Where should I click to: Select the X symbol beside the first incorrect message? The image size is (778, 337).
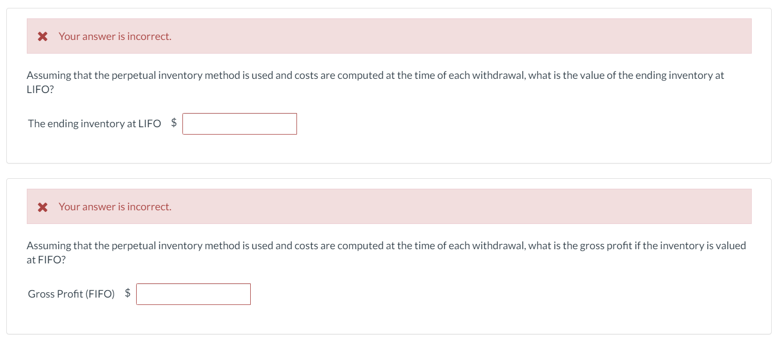click(43, 36)
